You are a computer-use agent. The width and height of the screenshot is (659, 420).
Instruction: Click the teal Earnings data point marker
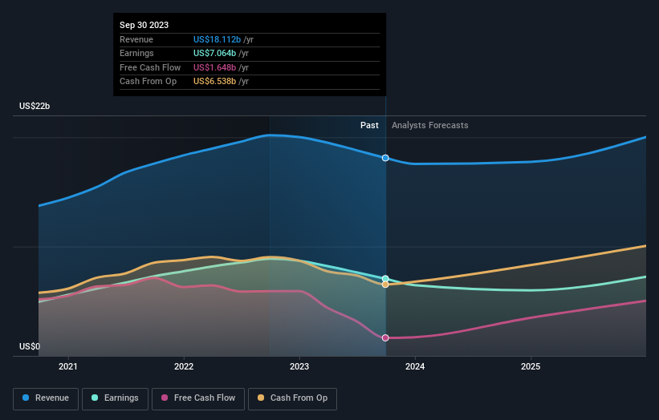[385, 279]
